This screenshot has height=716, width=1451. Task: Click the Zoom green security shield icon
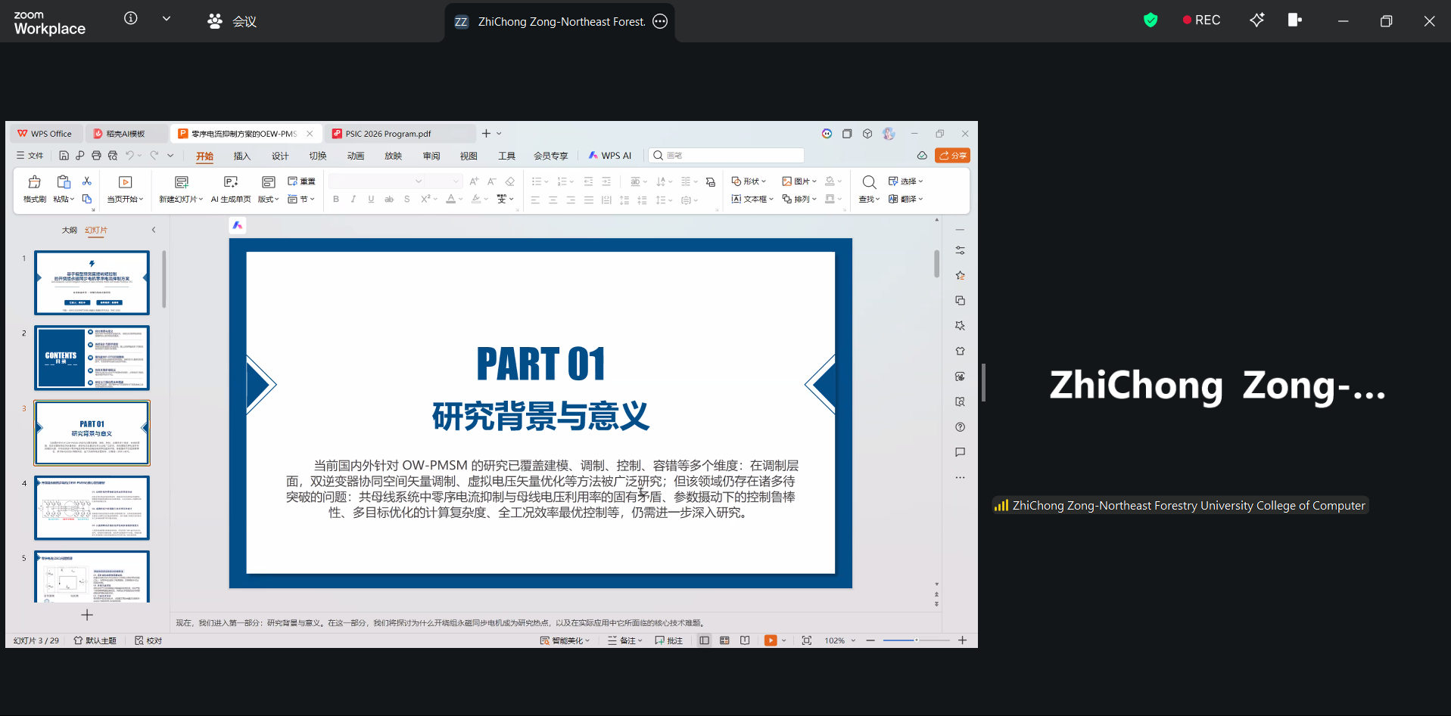coord(1151,20)
